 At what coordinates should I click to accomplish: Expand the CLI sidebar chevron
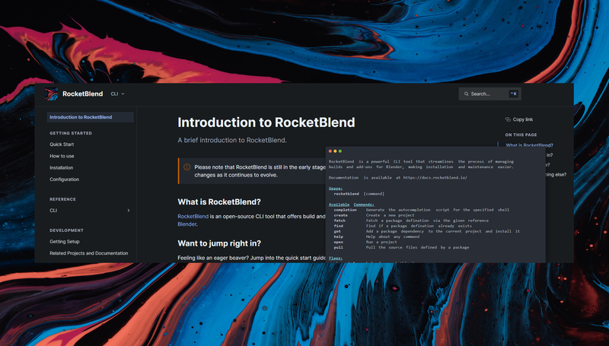tap(129, 210)
